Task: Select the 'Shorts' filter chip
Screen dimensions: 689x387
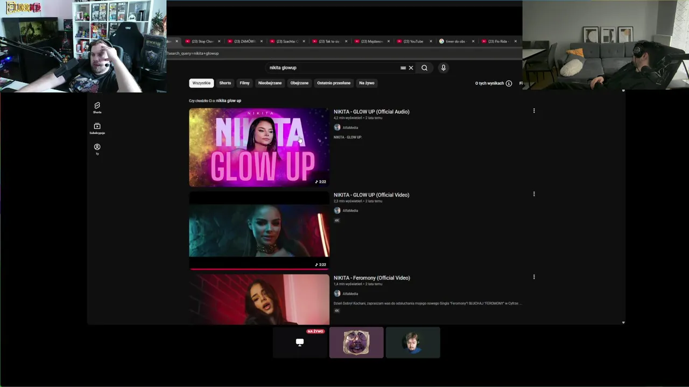Action: (225, 83)
